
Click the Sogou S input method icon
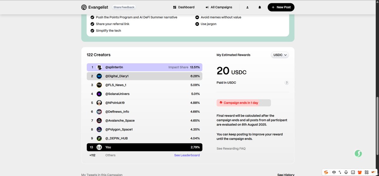pos(327,172)
